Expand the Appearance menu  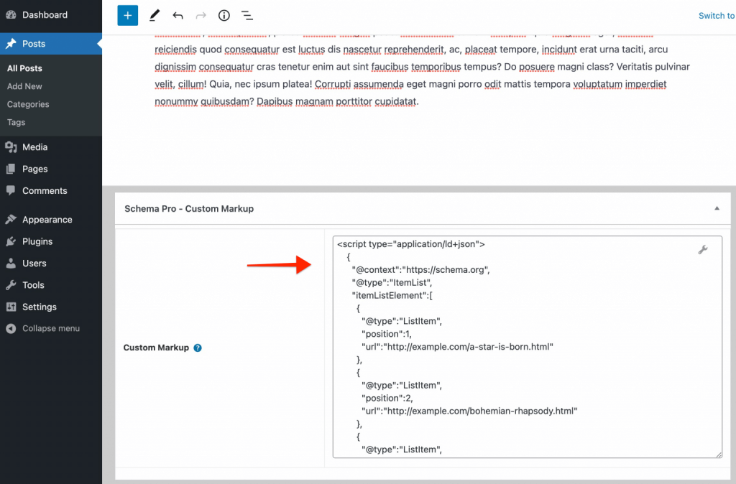click(46, 219)
